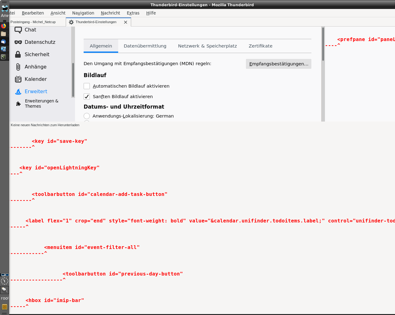
Task: Click the Anhänge paperclip icon
Action: 18,67
